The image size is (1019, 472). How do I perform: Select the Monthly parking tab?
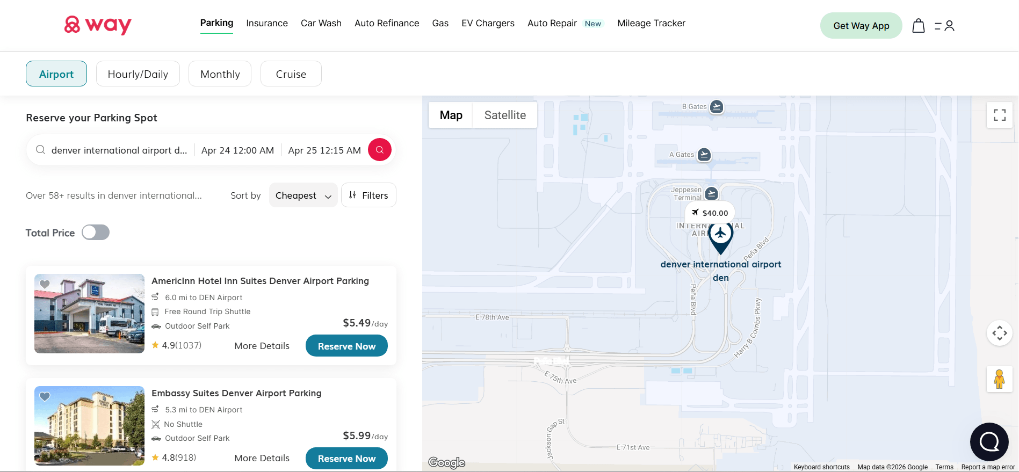coord(220,74)
